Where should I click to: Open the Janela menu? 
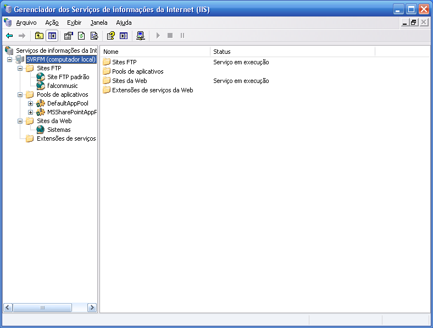(99, 23)
